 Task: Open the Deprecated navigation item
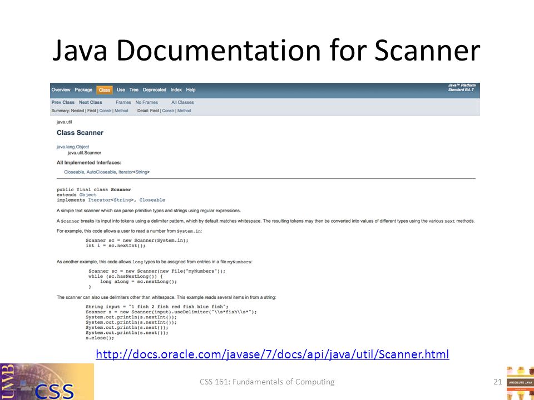(154, 90)
